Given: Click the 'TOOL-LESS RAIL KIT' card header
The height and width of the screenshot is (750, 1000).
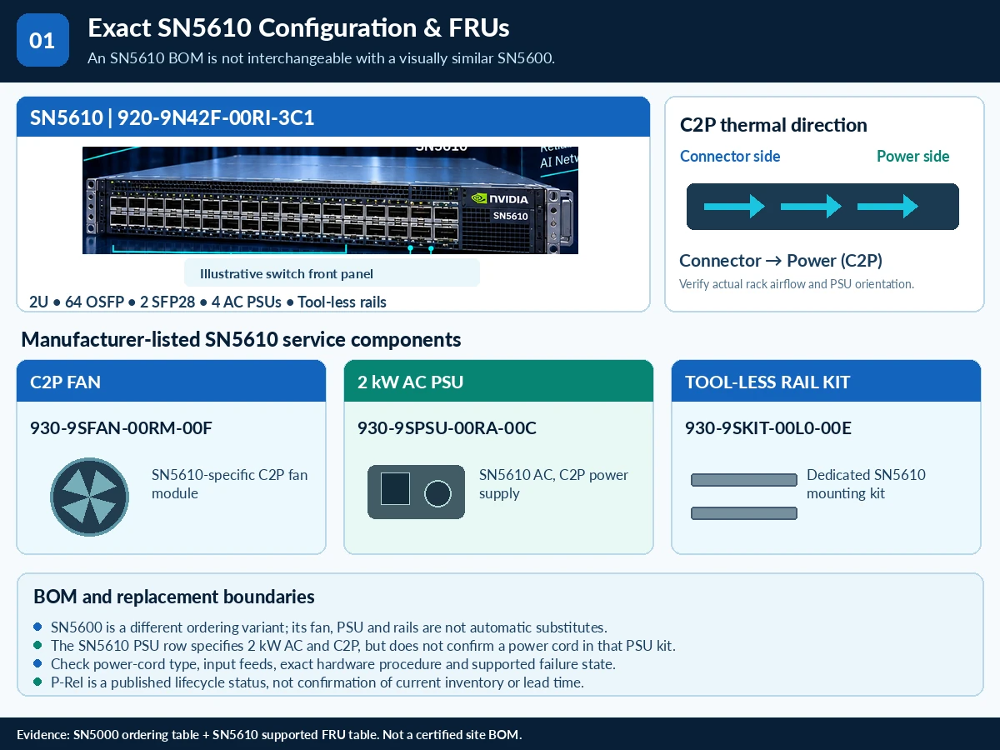Looking at the screenshot, I should click(x=826, y=381).
